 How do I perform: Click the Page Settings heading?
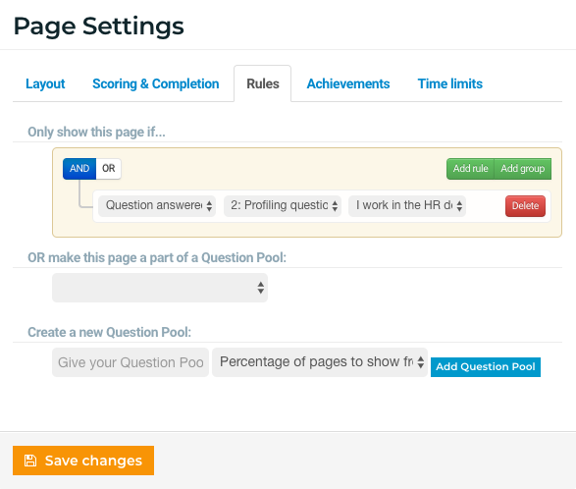point(98,27)
